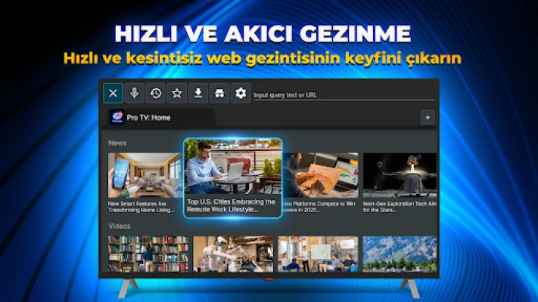Open the smart home features news thumbnail
The width and height of the screenshot is (538, 302).
tap(144, 175)
